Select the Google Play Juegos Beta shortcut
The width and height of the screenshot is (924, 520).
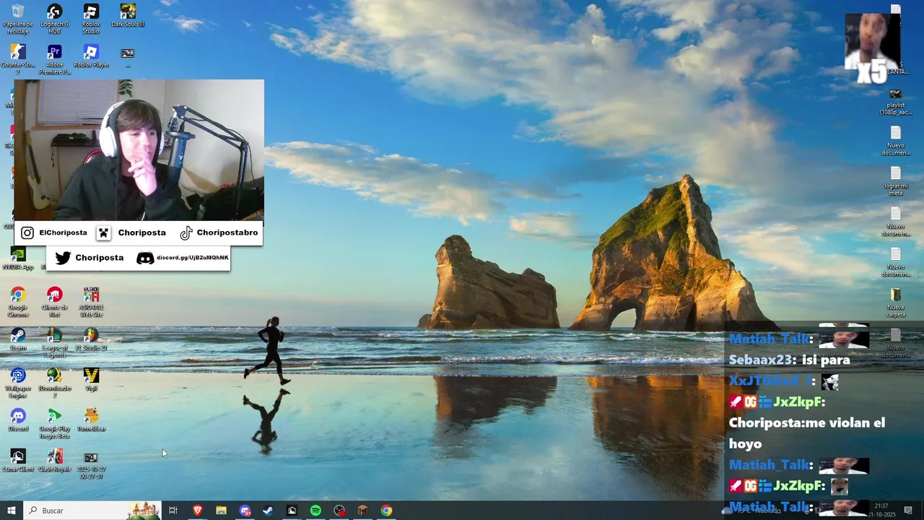pos(54,423)
